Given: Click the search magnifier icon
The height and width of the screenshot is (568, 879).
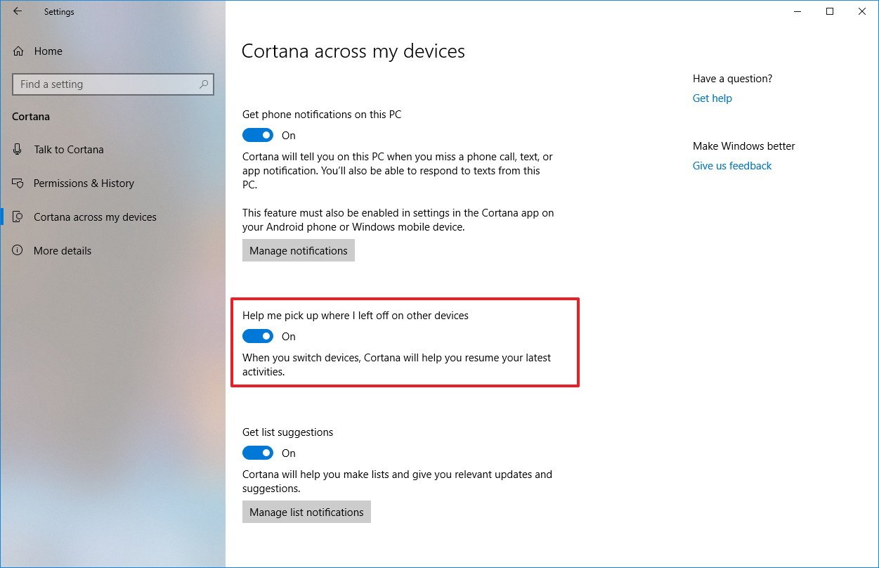Looking at the screenshot, I should pos(204,84).
